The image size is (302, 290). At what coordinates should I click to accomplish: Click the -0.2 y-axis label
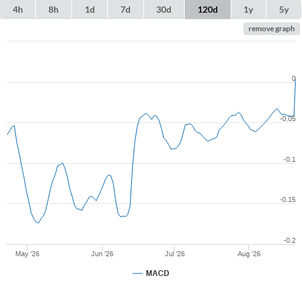tap(289, 240)
